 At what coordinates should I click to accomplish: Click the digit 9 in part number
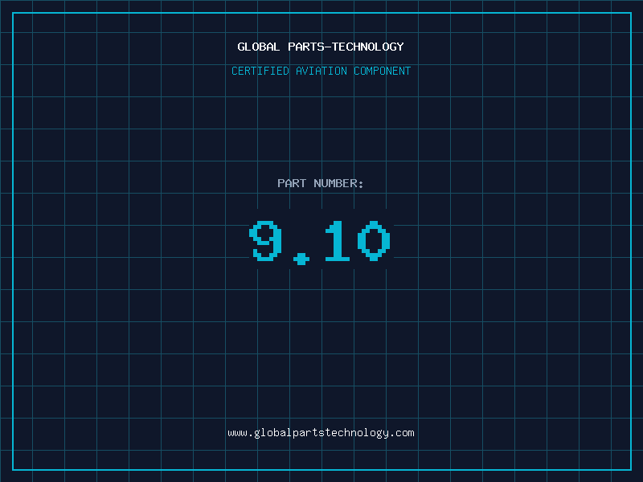pos(266,240)
